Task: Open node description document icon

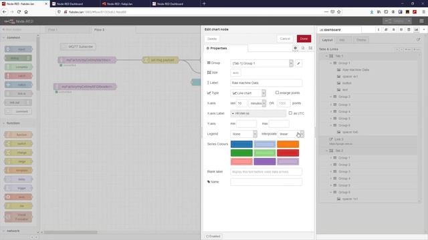Action: click(303, 48)
